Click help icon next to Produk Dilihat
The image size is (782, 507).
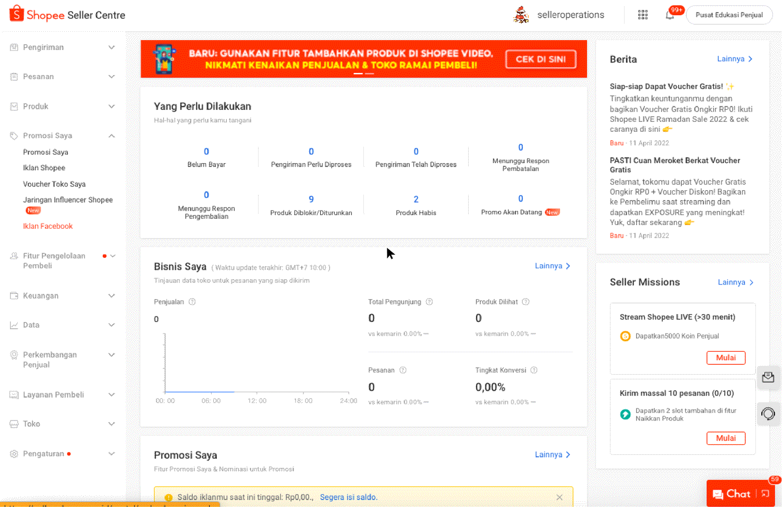tap(526, 302)
